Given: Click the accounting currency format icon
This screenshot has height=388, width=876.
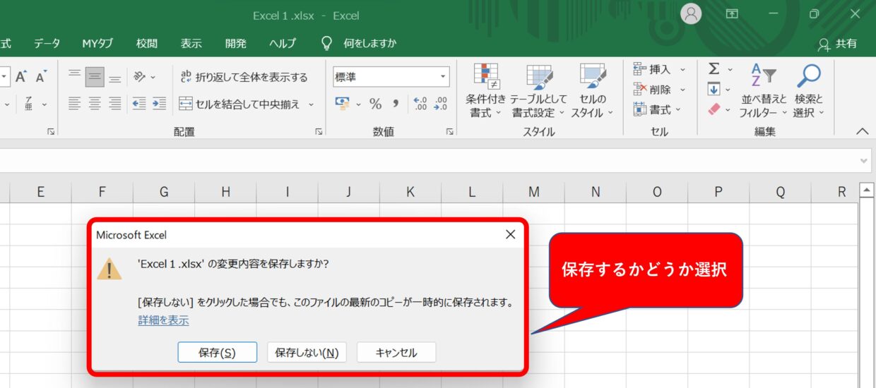Looking at the screenshot, I should point(343,104).
